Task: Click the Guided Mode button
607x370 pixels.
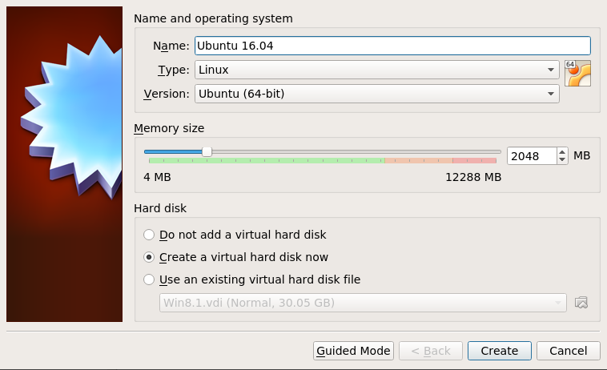Action: pyautogui.click(x=353, y=351)
